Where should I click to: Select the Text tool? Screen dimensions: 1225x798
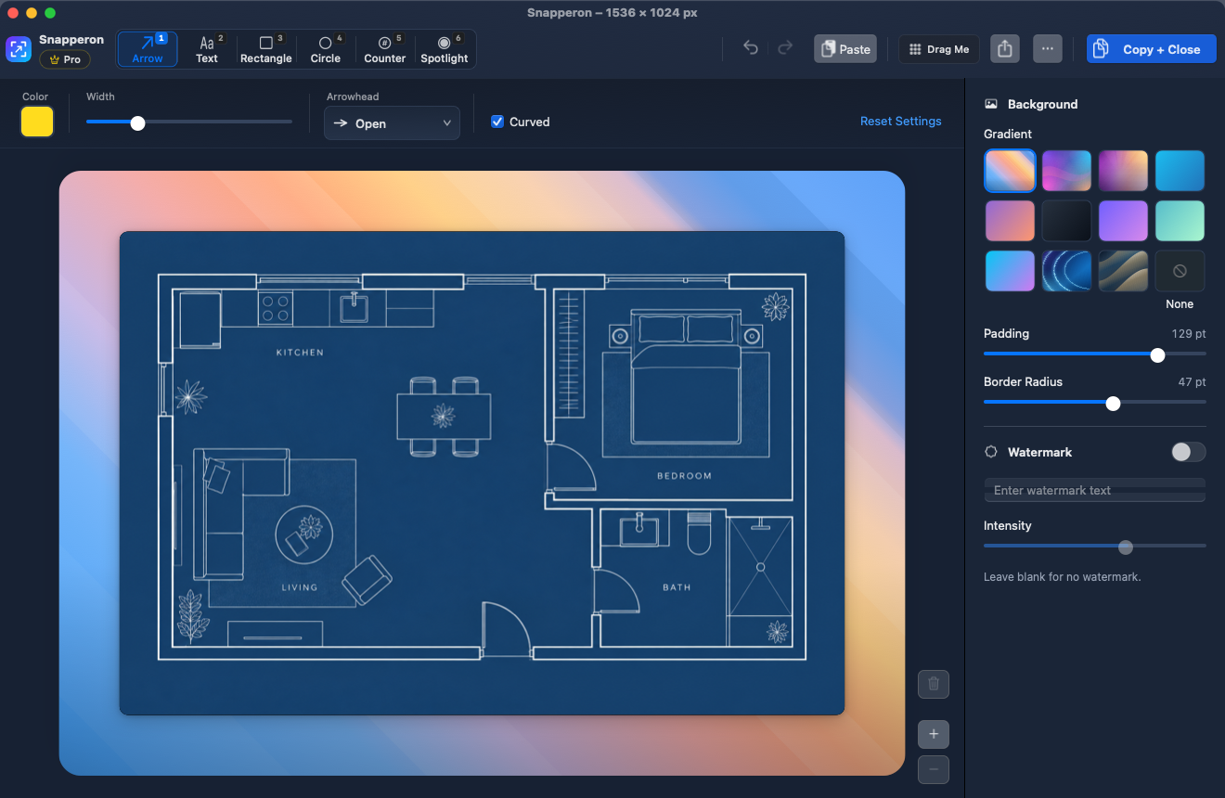[x=207, y=49]
